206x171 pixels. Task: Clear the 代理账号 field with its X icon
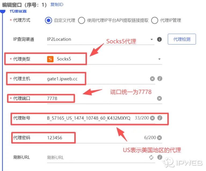[x=152, y=118]
